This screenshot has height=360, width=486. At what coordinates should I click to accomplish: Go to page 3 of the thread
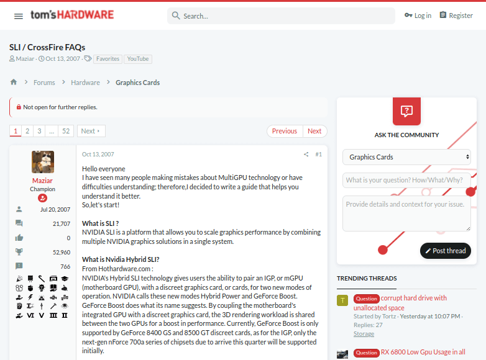[39, 131]
